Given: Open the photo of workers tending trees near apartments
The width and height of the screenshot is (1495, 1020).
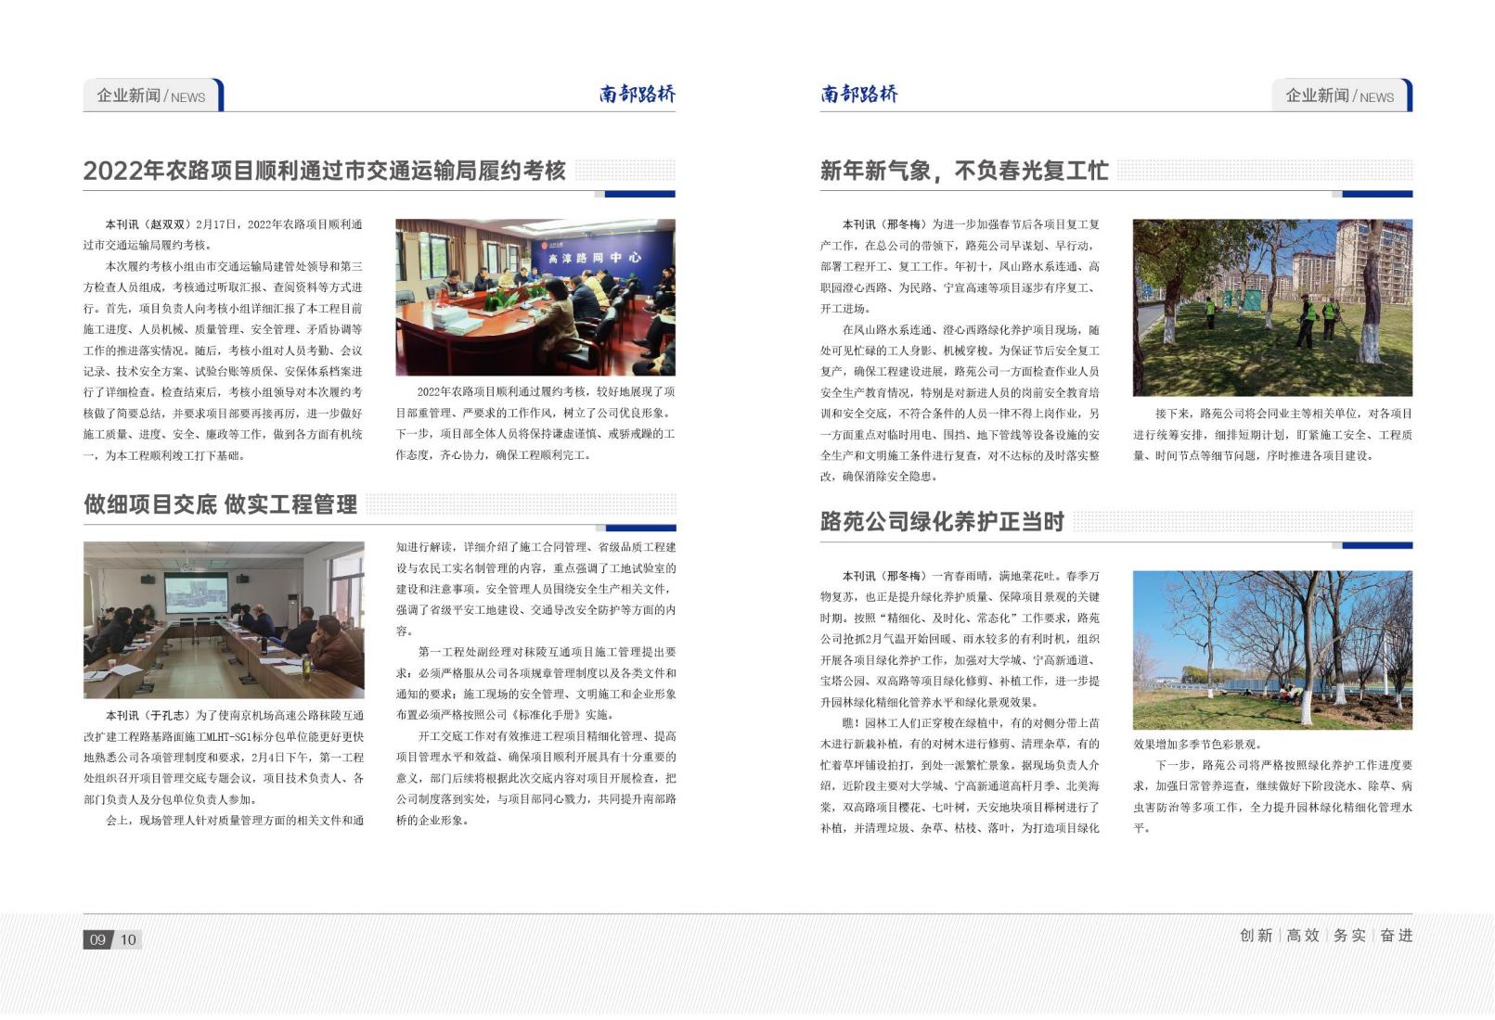Looking at the screenshot, I should tap(1272, 307).
